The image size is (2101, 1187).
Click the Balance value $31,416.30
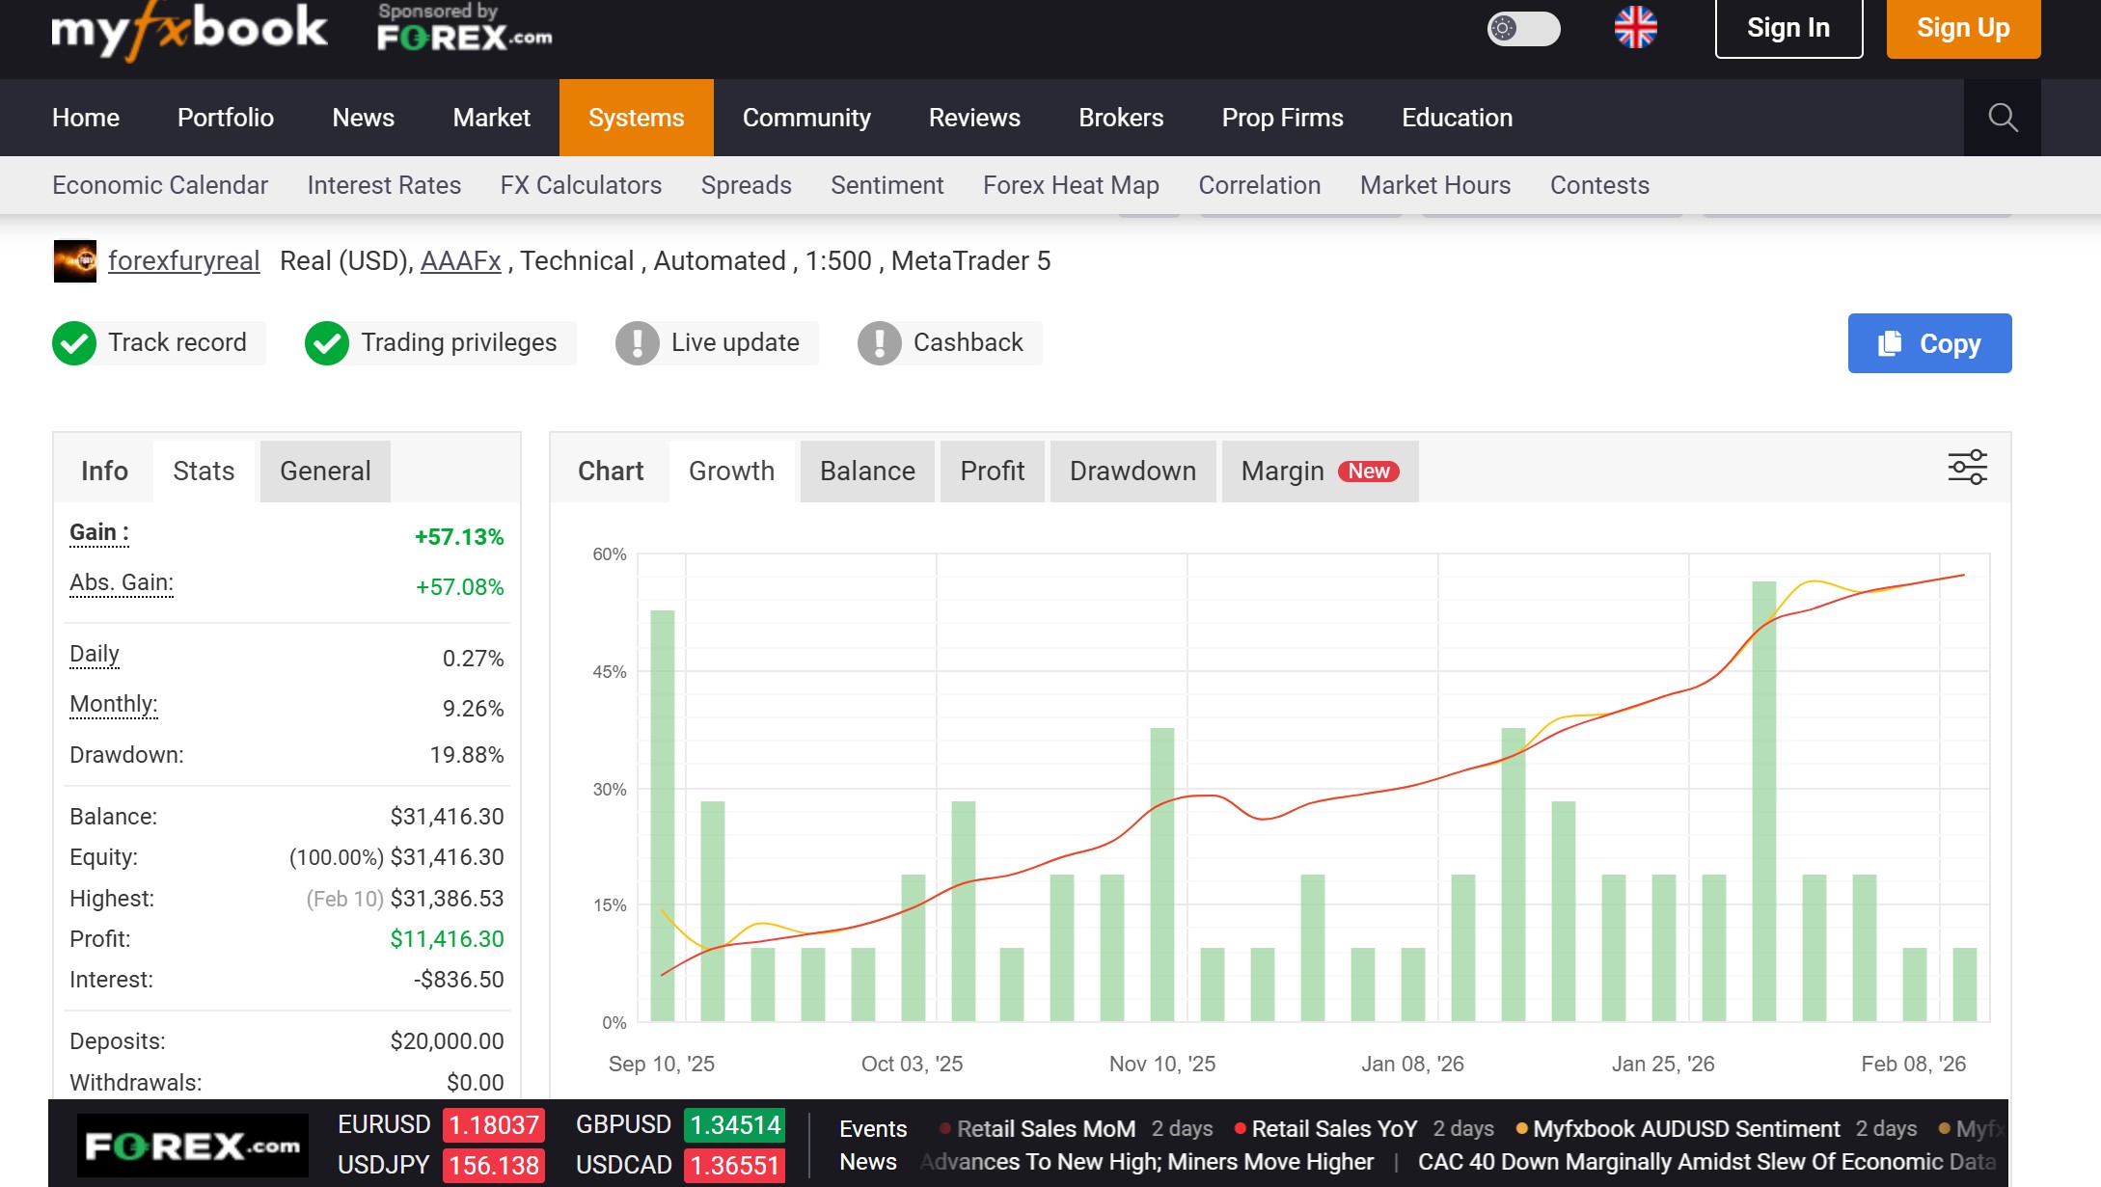[x=447, y=817]
